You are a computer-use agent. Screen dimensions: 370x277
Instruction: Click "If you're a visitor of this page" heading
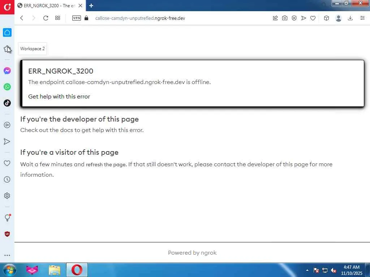tap(69, 152)
